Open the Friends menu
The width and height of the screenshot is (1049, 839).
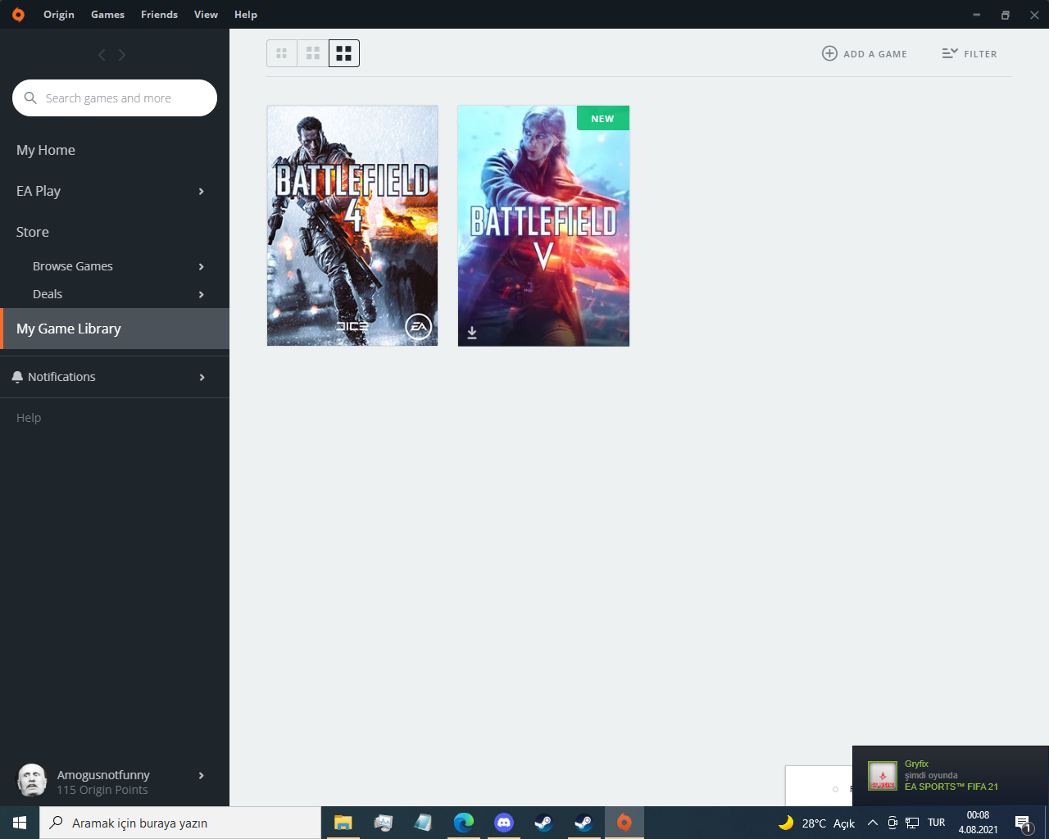[x=160, y=15]
